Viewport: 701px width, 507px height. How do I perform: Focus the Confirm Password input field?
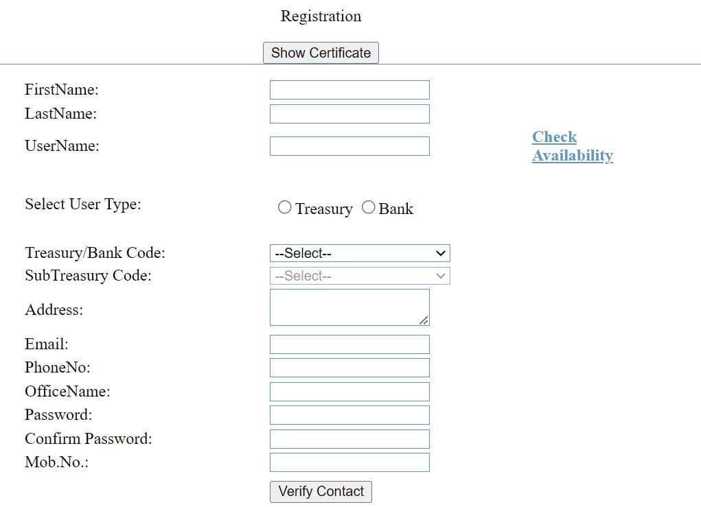pos(349,438)
